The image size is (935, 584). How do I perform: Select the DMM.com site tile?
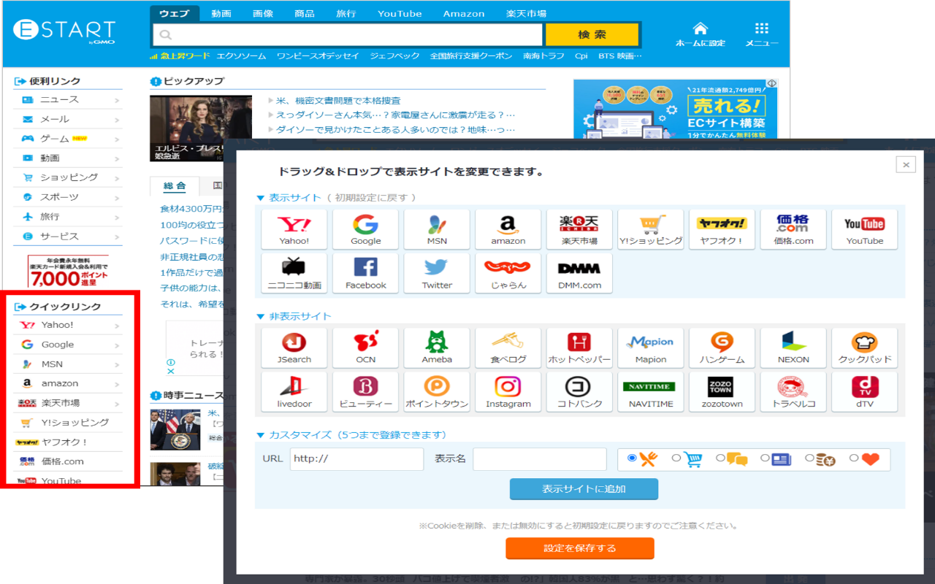pos(579,274)
